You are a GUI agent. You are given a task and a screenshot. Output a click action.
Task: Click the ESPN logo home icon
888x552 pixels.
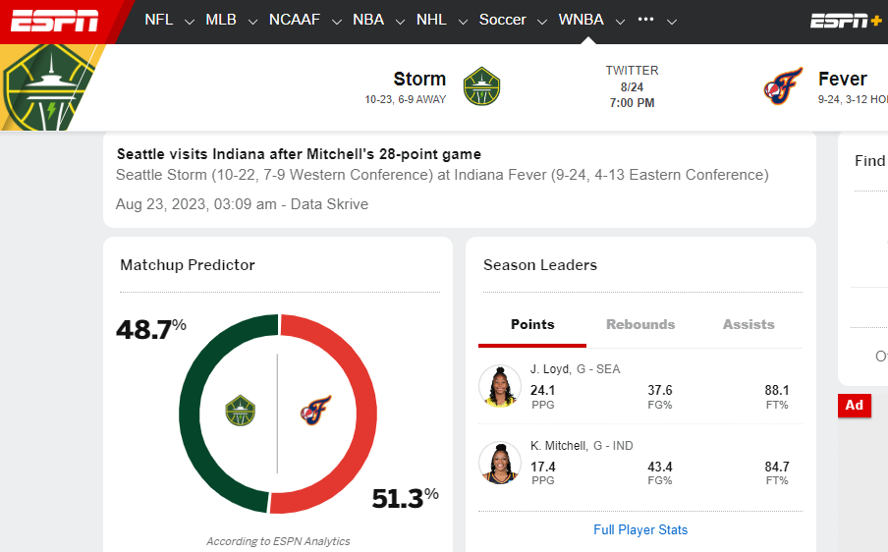click(54, 21)
